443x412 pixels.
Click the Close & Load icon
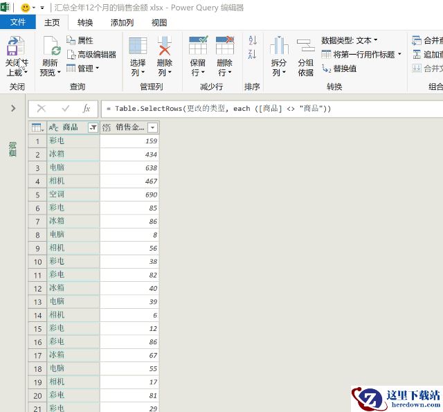click(x=15, y=46)
